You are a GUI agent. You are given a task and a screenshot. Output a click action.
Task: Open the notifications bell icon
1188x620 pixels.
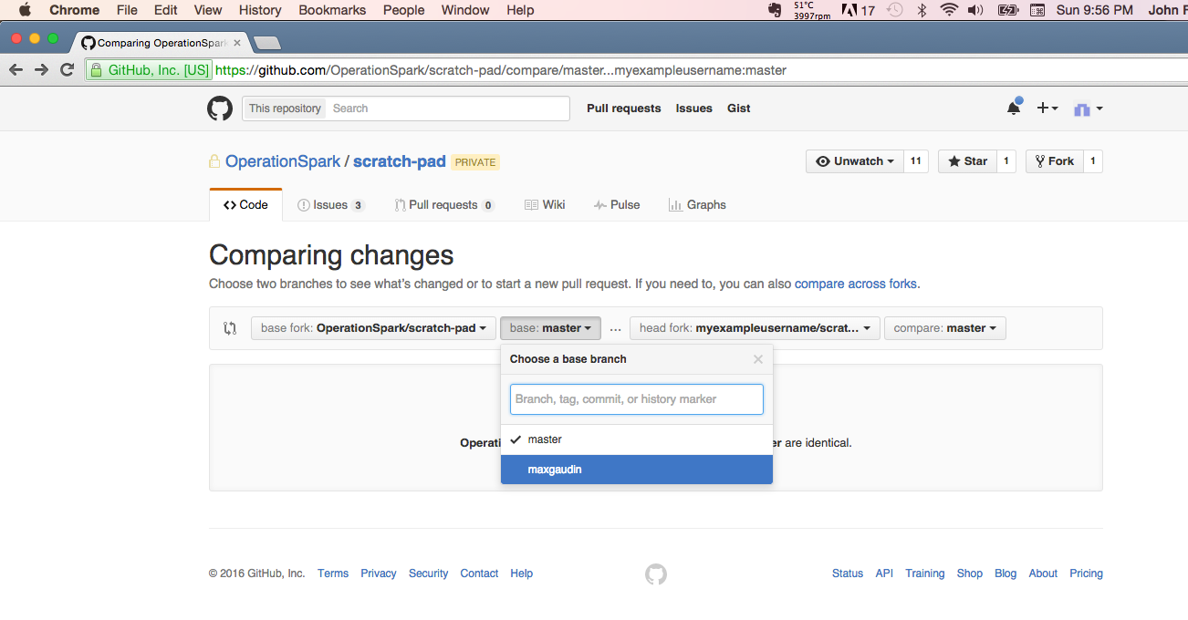pyautogui.click(x=1014, y=108)
